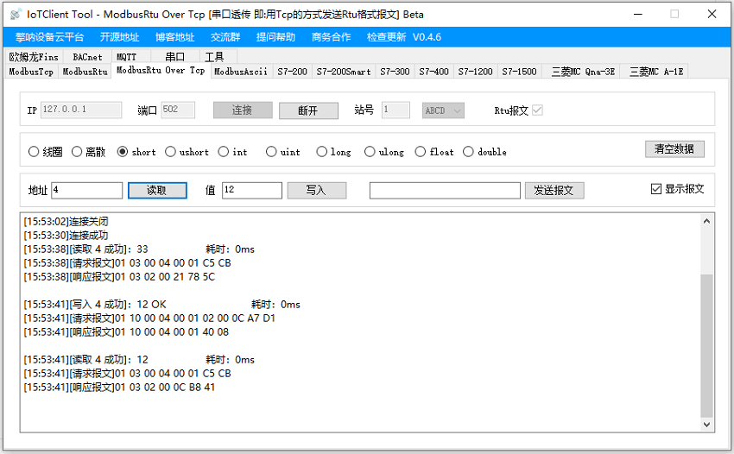Click the 发送报文 button

[554, 191]
